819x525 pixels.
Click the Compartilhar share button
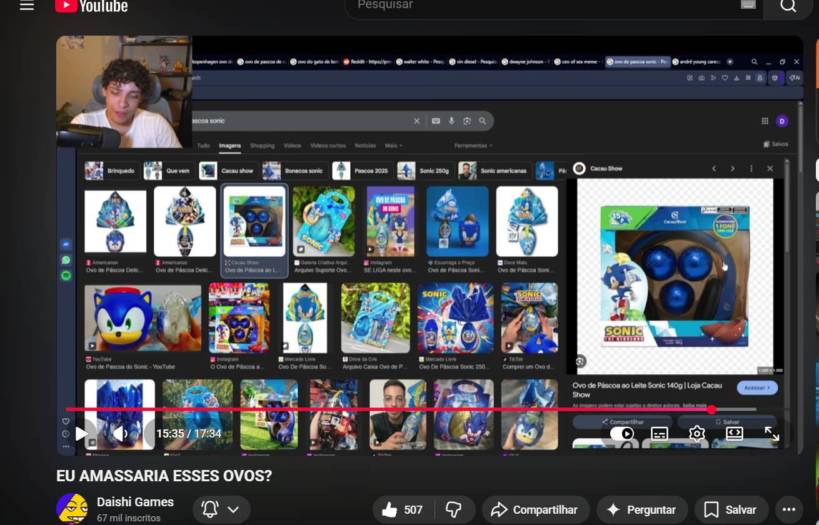pyautogui.click(x=535, y=510)
